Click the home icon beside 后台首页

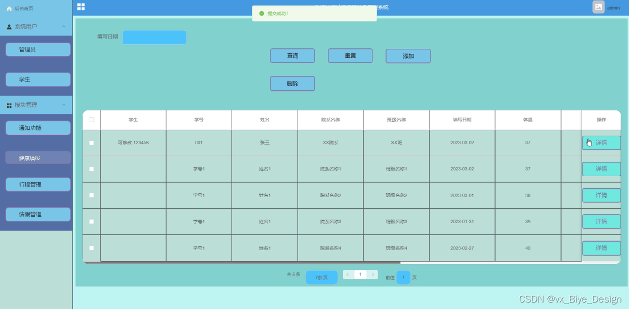point(9,8)
